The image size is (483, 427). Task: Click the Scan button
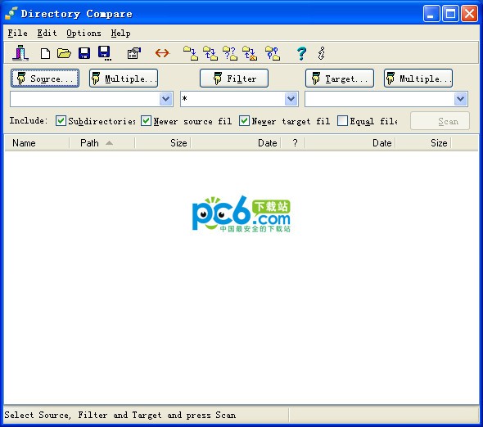pos(440,121)
